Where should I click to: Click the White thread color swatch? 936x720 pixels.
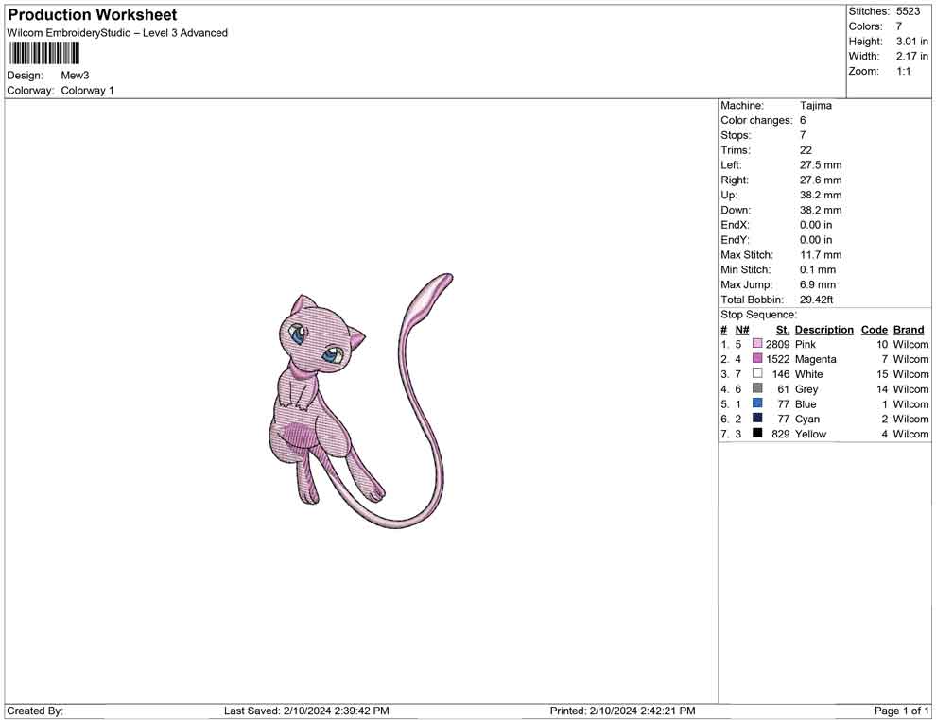click(757, 373)
